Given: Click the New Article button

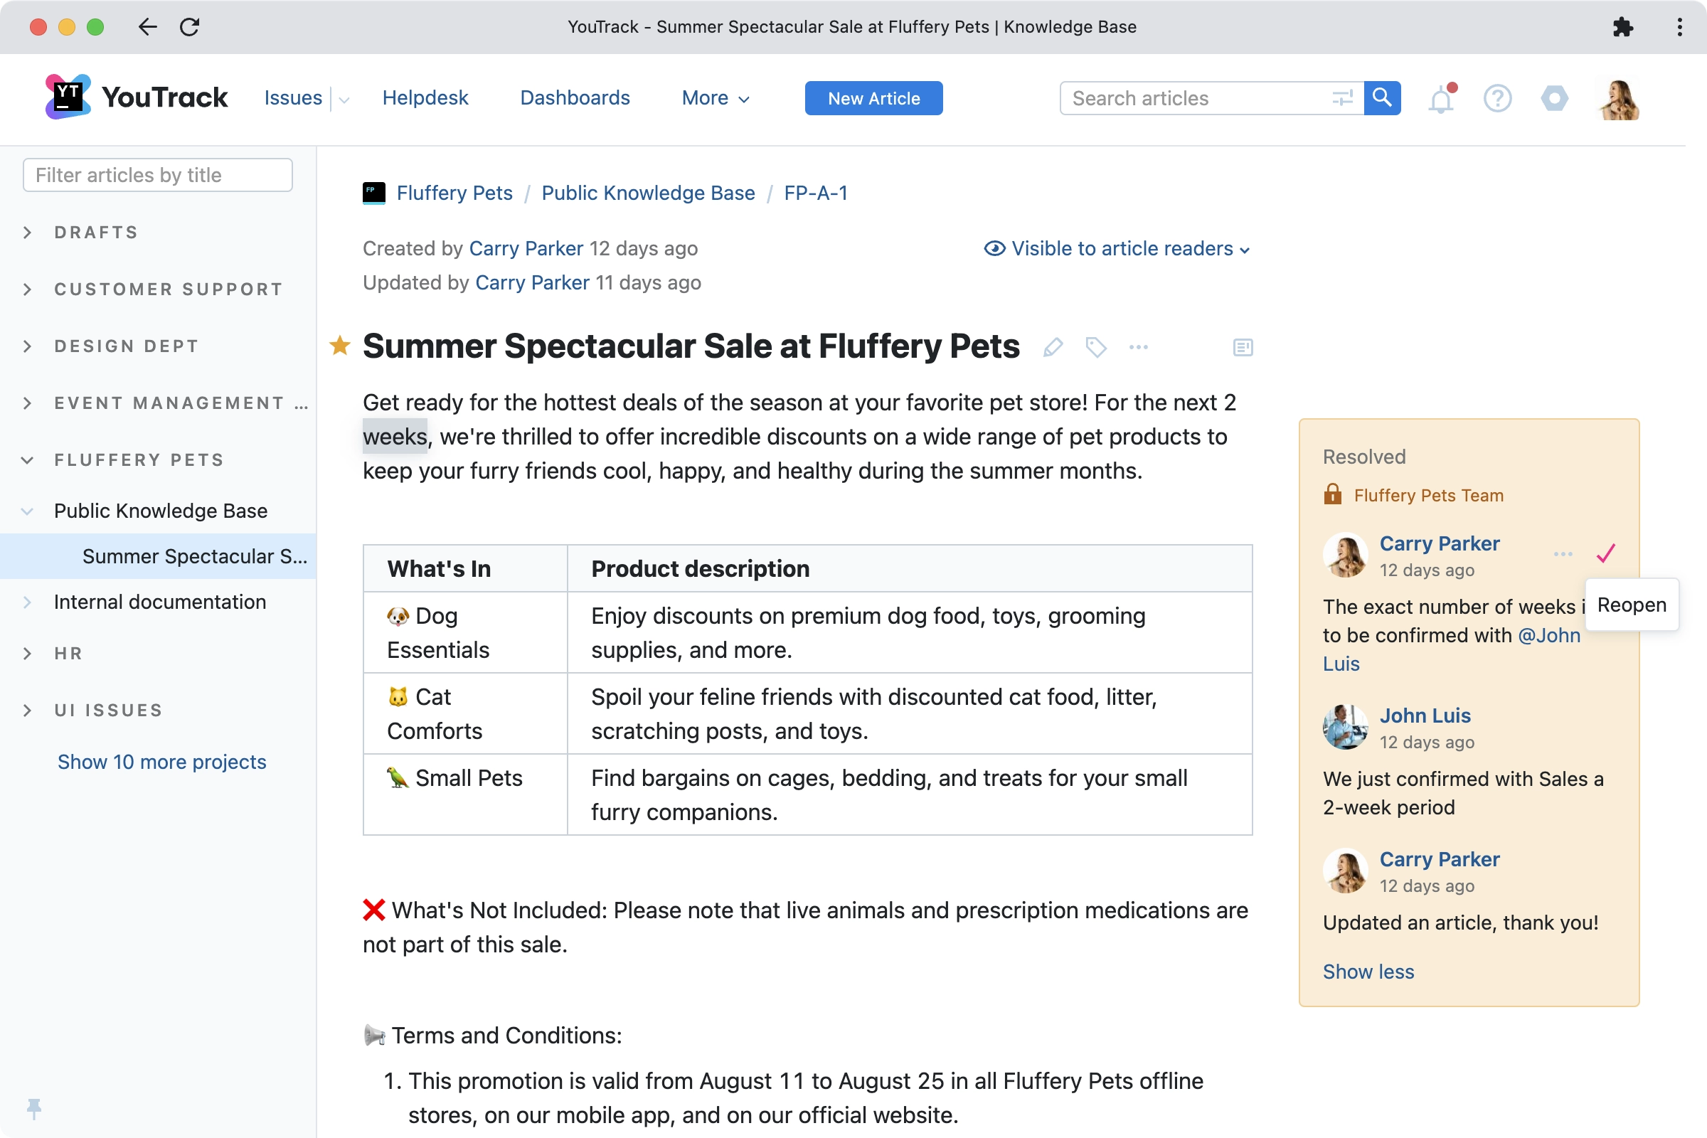Looking at the screenshot, I should (874, 98).
